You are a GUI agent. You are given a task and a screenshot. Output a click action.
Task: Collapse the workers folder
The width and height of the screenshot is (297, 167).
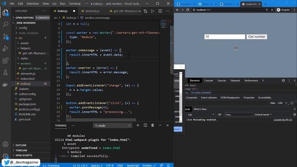pyautogui.click(x=26, y=64)
